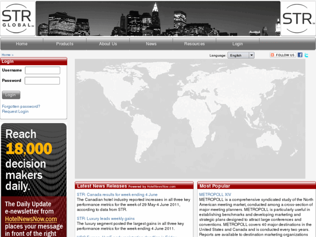
Task: Open the Products menu
Action: point(65,44)
